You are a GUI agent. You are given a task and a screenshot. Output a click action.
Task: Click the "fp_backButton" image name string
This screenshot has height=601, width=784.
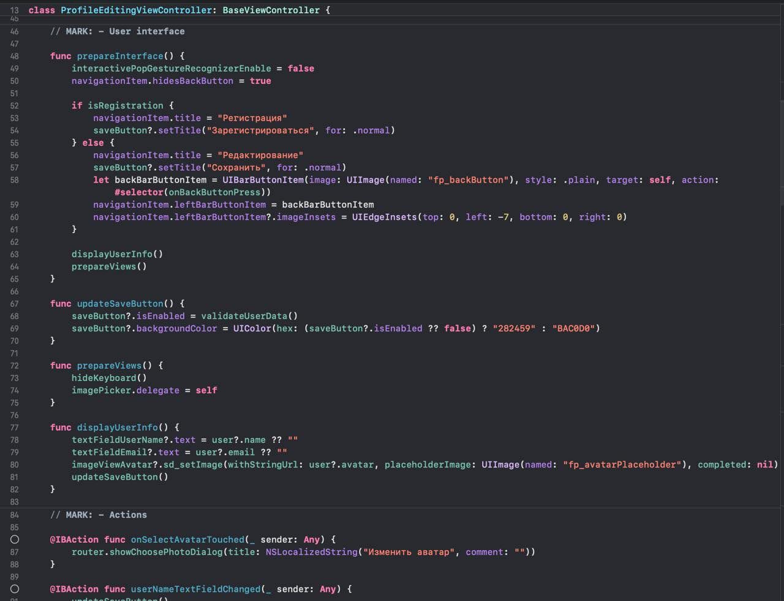(x=469, y=180)
